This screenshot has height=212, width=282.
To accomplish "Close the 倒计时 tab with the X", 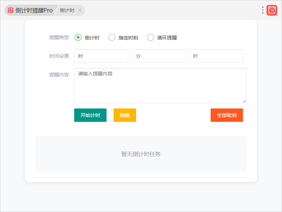I will (80, 11).
